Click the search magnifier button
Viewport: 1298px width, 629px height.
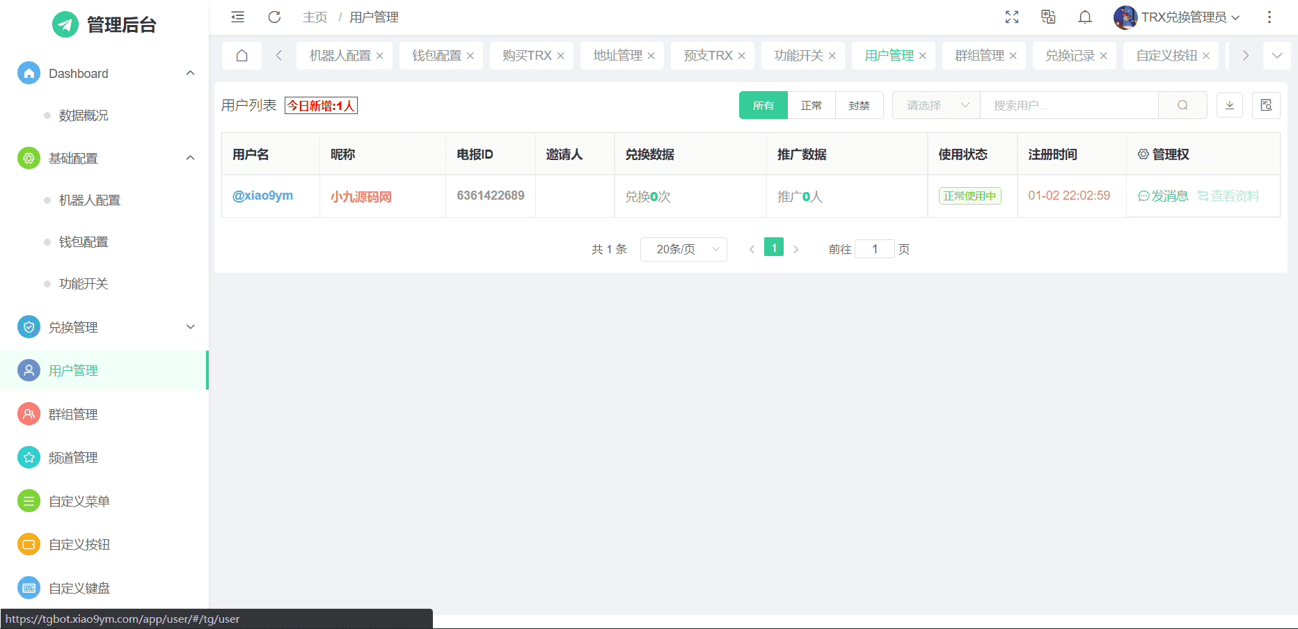click(x=1182, y=105)
